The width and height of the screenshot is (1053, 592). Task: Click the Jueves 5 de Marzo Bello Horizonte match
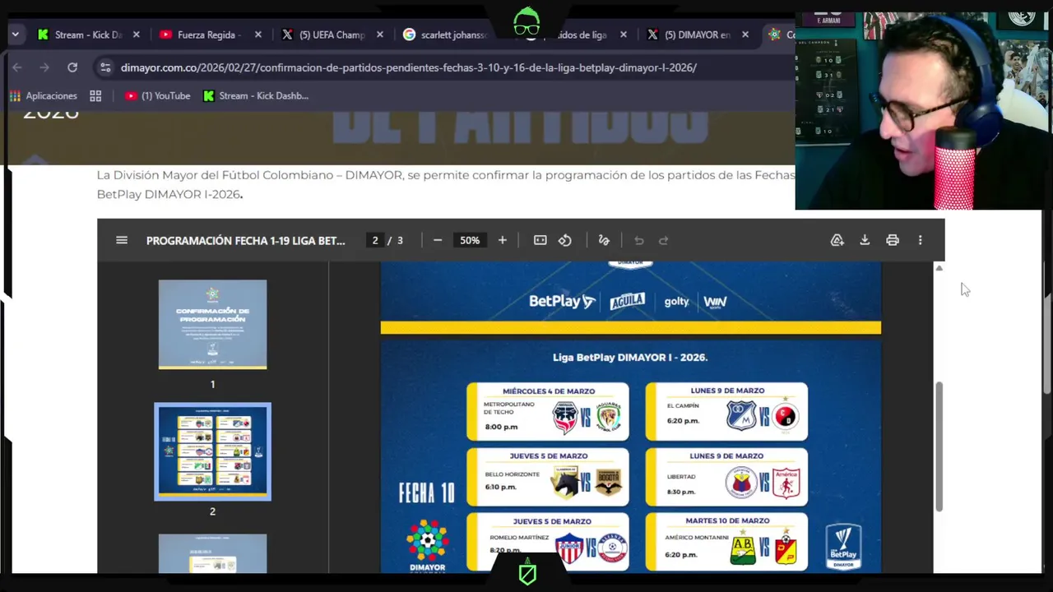[548, 477]
